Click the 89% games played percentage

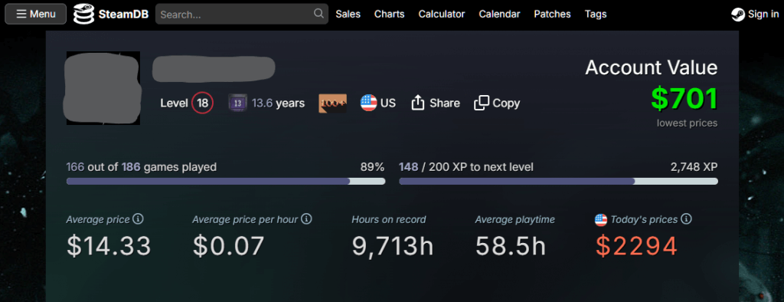373,167
